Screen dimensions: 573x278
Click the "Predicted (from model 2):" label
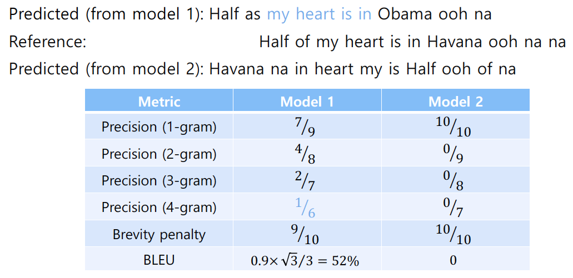[x=106, y=69]
